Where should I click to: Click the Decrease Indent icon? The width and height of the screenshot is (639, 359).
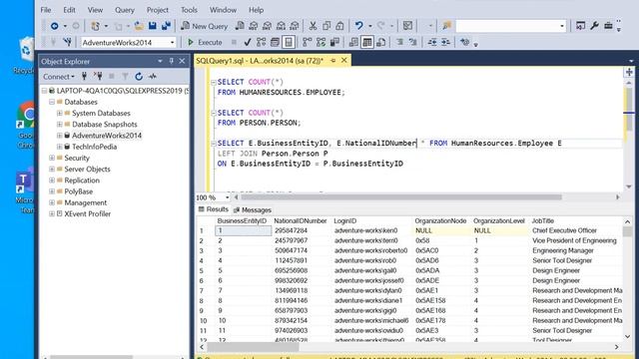coord(432,42)
